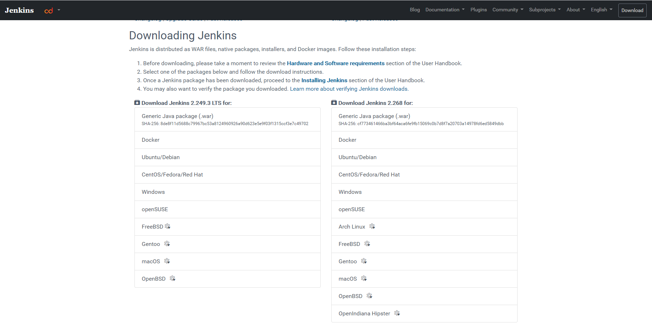Click the archive icon beside Download Jenkins 2.249.3 LTS

137,103
